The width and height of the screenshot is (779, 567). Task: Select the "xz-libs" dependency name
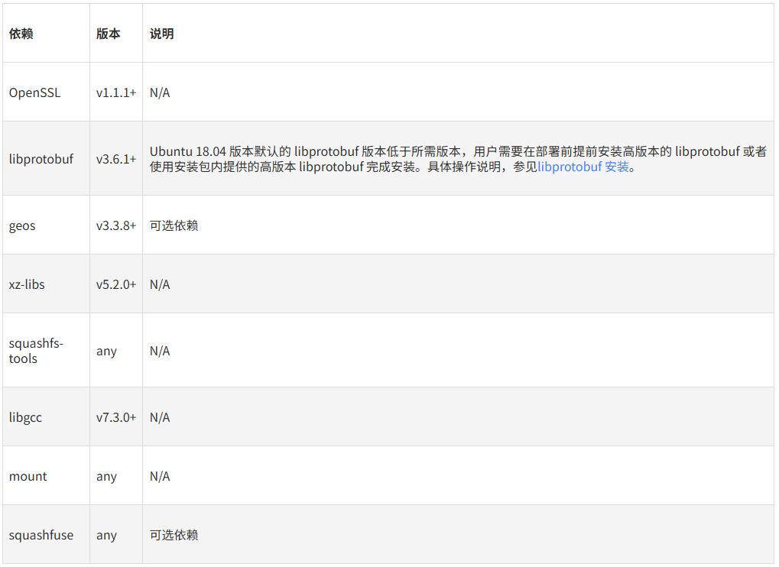click(27, 284)
